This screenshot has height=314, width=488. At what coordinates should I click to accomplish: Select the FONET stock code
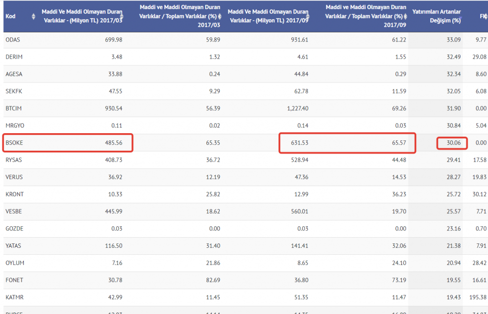click(x=13, y=280)
